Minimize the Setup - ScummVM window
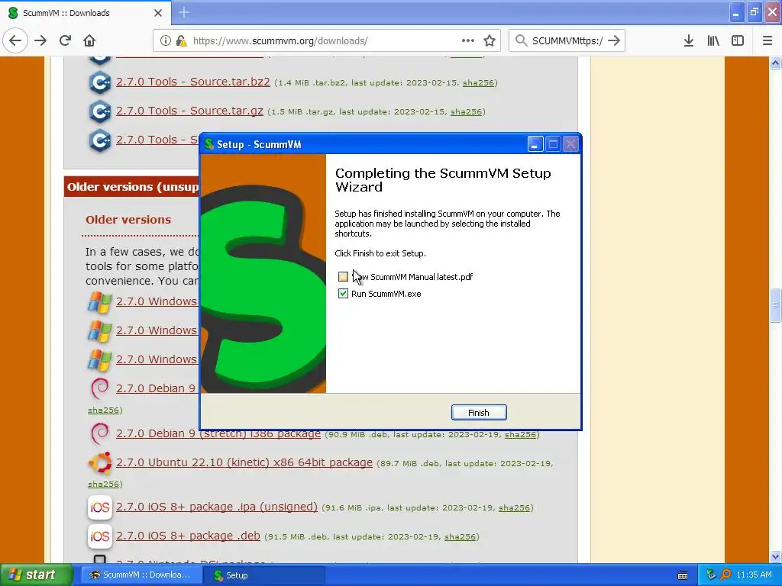This screenshot has width=782, height=586. point(535,144)
